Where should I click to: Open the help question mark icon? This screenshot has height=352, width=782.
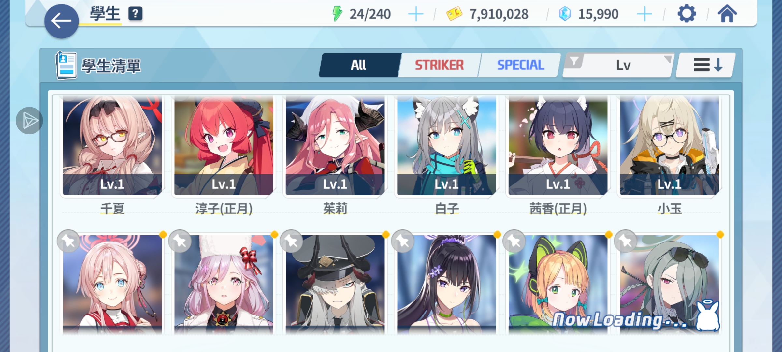click(x=135, y=14)
